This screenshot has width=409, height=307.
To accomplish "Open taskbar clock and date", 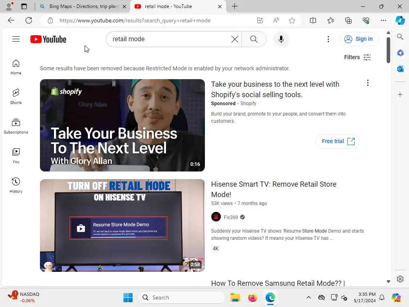I will point(365,297).
